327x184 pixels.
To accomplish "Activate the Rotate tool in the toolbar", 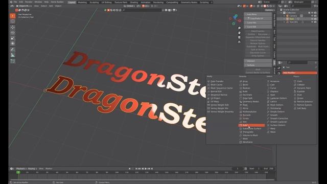I will pos(13,33).
